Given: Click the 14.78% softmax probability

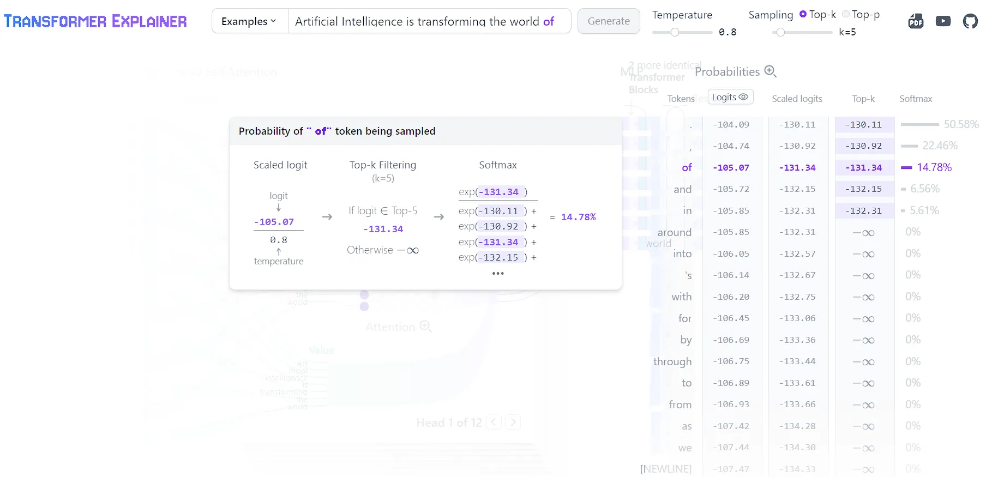Looking at the screenshot, I should [x=934, y=167].
